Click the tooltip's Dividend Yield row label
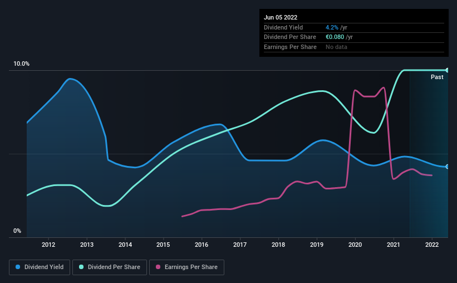This screenshot has height=283, width=457. click(283, 27)
